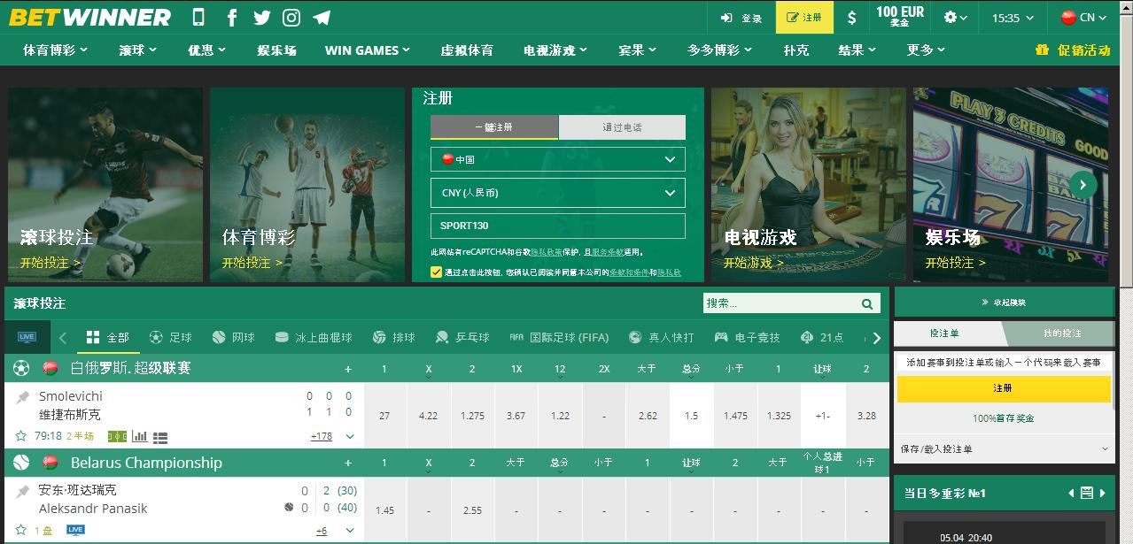Open the Telegram paper-plane icon
This screenshot has height=544, width=1133.
pyautogui.click(x=322, y=17)
